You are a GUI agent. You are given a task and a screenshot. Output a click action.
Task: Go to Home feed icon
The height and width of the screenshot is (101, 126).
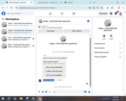point(50,13)
